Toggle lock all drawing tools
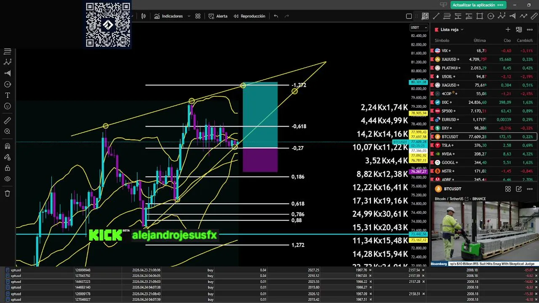539x303 pixels. click(x=7, y=168)
